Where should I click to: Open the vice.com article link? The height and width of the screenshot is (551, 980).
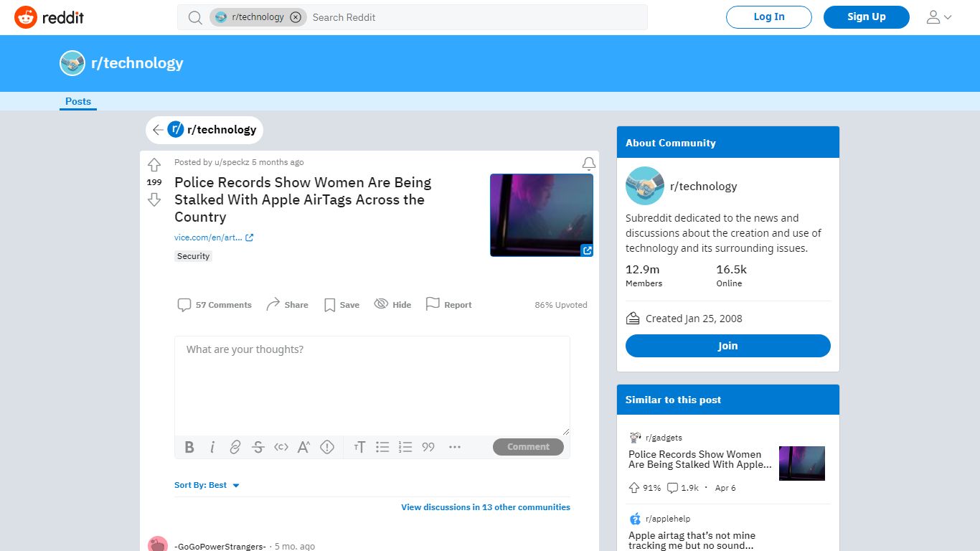214,237
